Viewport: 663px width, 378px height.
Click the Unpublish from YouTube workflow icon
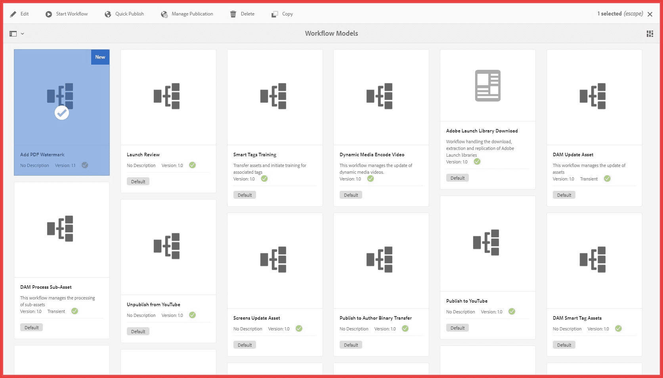(x=167, y=246)
